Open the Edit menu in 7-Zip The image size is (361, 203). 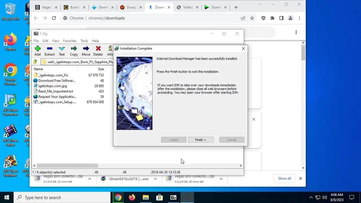(x=45, y=41)
